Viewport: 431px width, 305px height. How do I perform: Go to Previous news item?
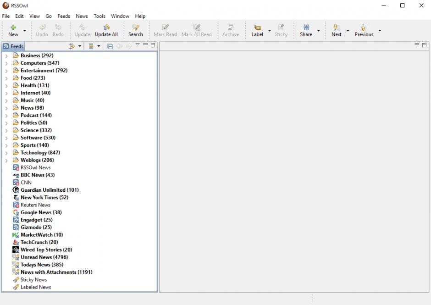tap(364, 31)
